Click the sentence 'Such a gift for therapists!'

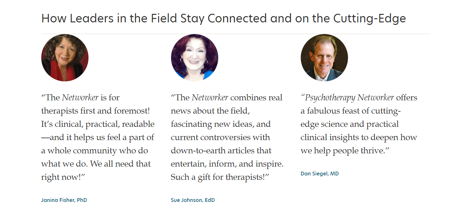(x=220, y=177)
